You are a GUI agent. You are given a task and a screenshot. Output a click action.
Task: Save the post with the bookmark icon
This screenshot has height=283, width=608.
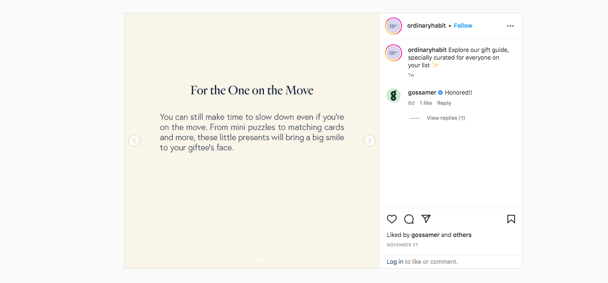[511, 219]
